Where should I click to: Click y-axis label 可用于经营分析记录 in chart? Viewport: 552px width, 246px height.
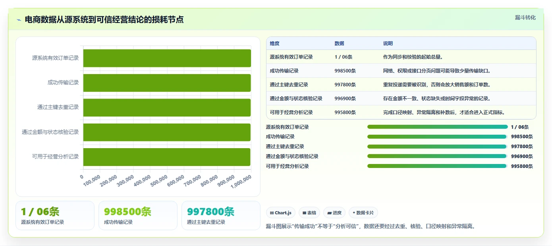click(x=56, y=157)
